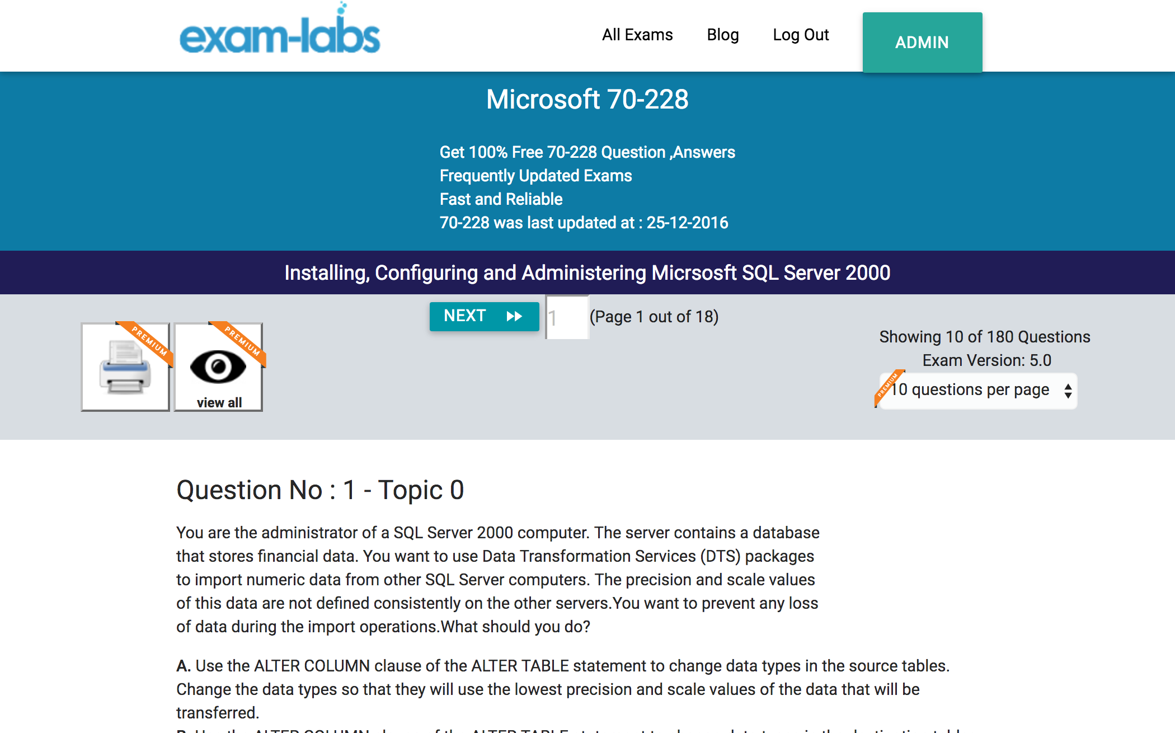Click '70-228 was last updated at' line
1175x733 pixels.
click(x=584, y=223)
